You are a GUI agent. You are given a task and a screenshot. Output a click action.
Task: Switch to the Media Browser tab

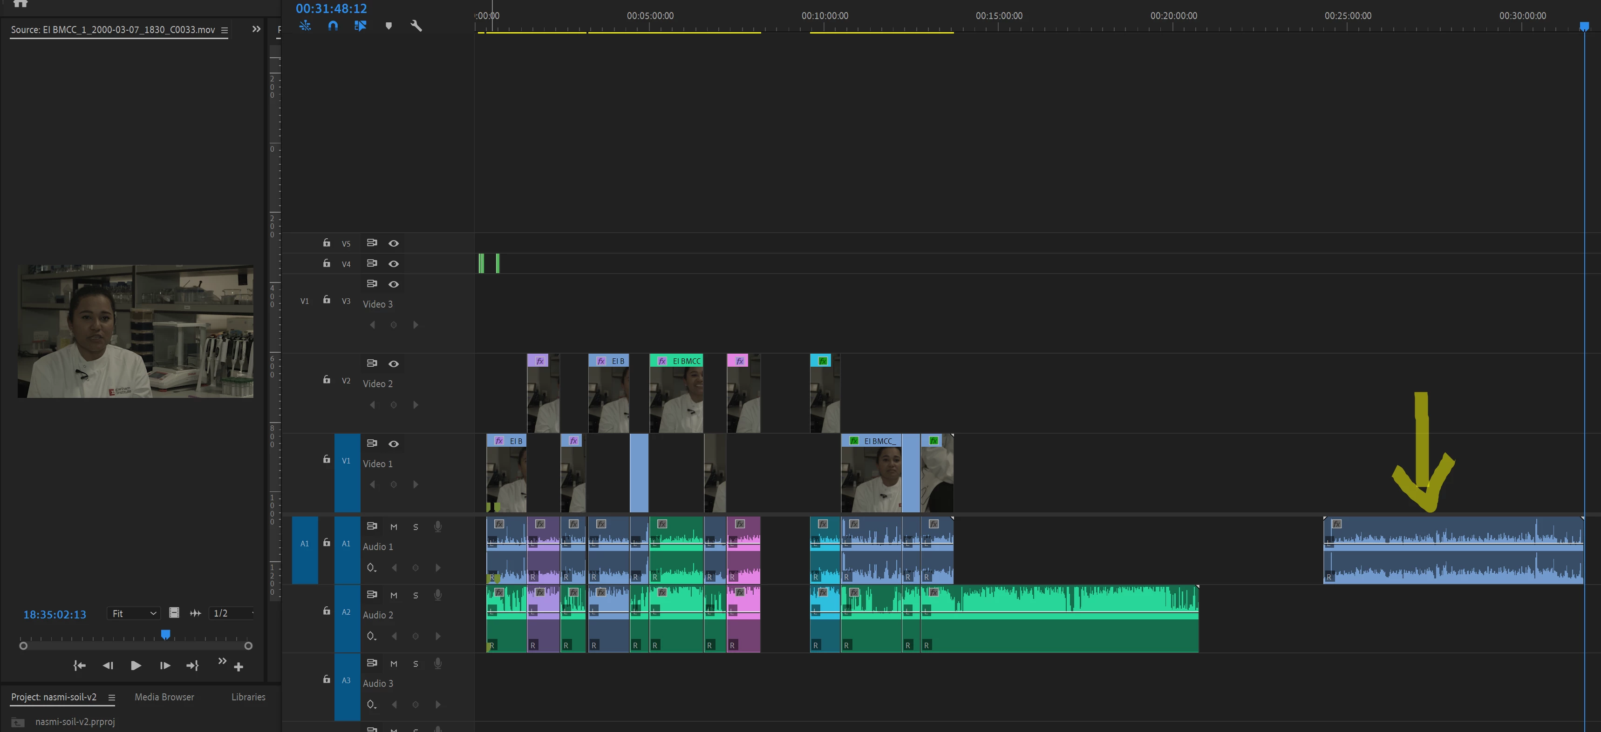click(x=164, y=697)
